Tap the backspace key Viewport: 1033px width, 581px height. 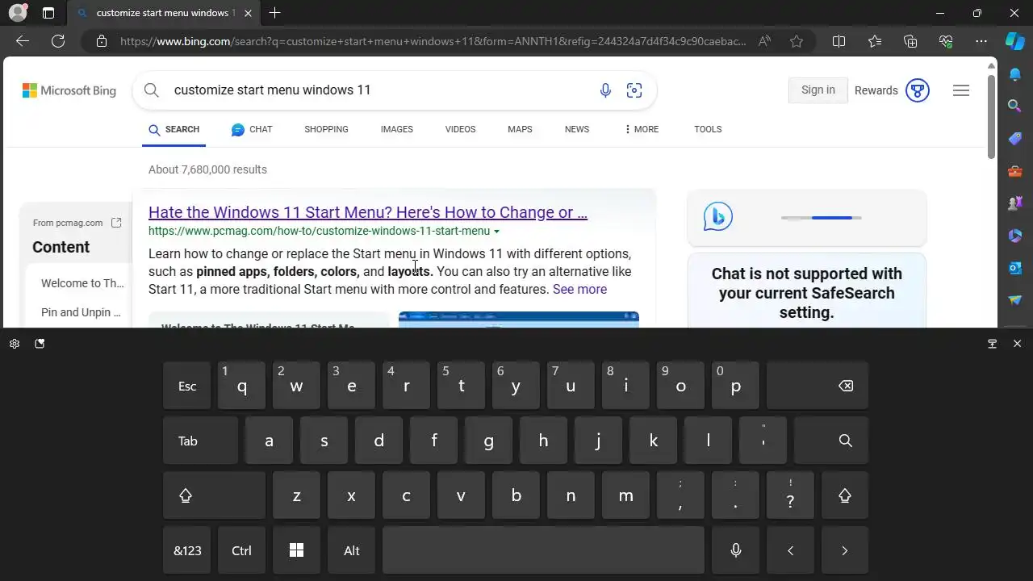818,386
